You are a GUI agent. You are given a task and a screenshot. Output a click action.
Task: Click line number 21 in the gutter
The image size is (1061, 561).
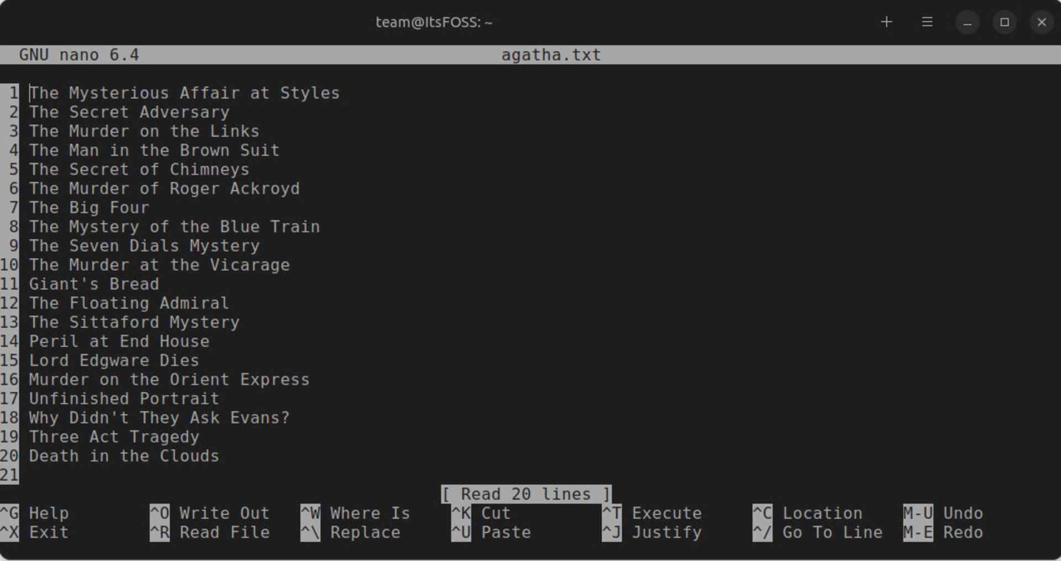pos(9,475)
